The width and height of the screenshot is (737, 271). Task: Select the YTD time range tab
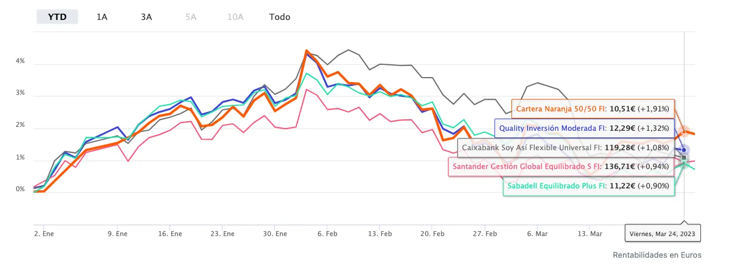coord(57,17)
